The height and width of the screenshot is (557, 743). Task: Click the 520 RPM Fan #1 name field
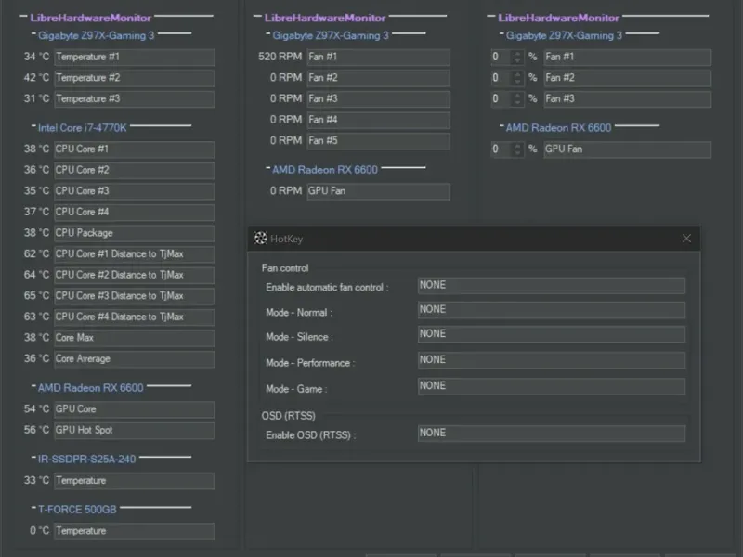(378, 58)
